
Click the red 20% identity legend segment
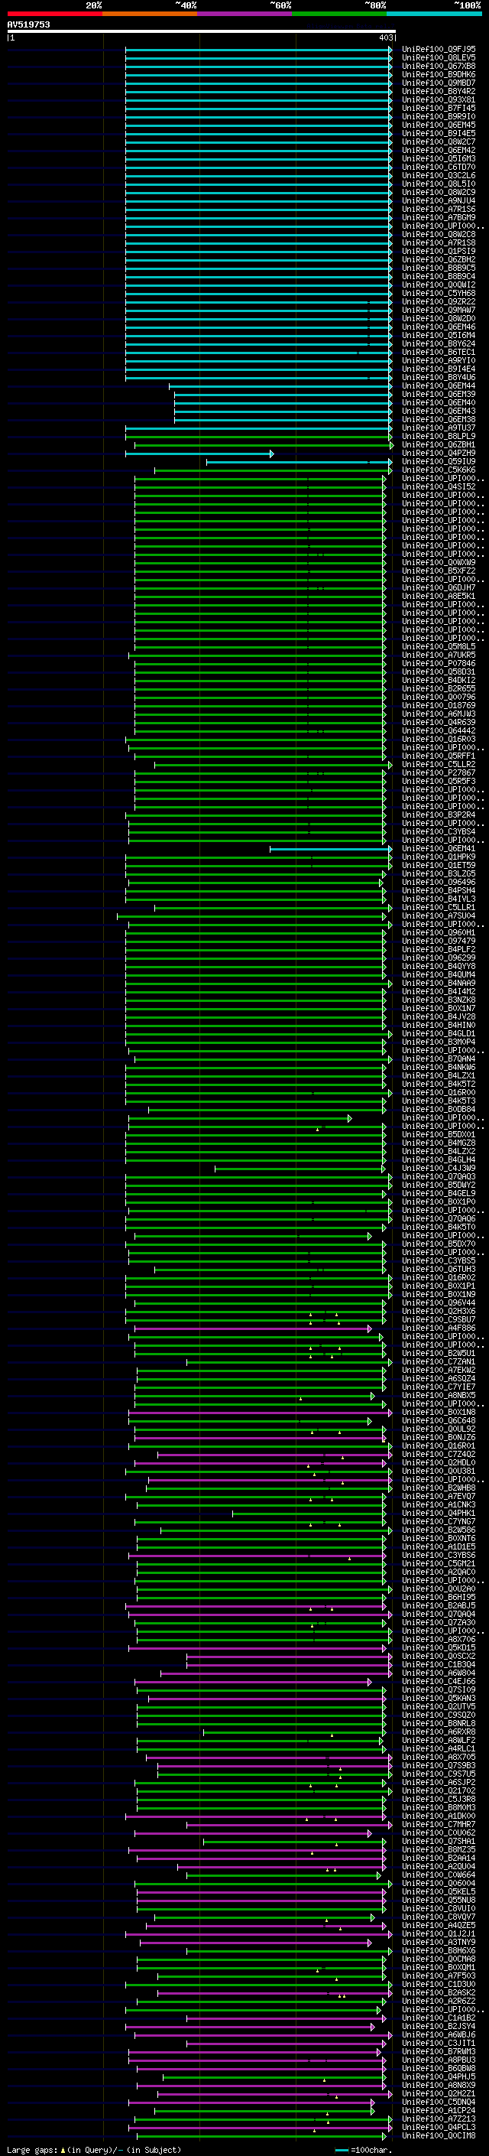click(x=54, y=14)
